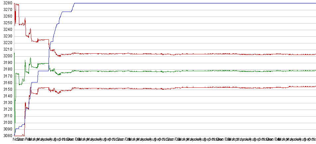Image resolution: width=316 pixels, height=144 pixels.
Task: Click the 3250 y-axis label
Action: [x=7, y=23]
